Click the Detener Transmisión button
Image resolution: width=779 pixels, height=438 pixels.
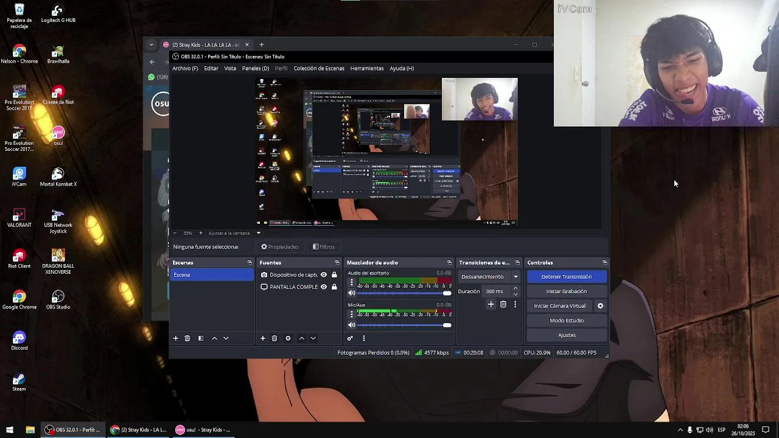coord(567,277)
